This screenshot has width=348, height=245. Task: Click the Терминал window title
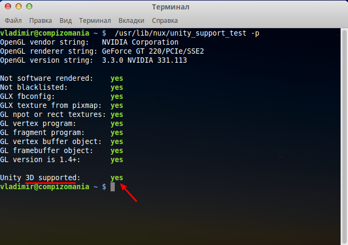[x=171, y=7]
